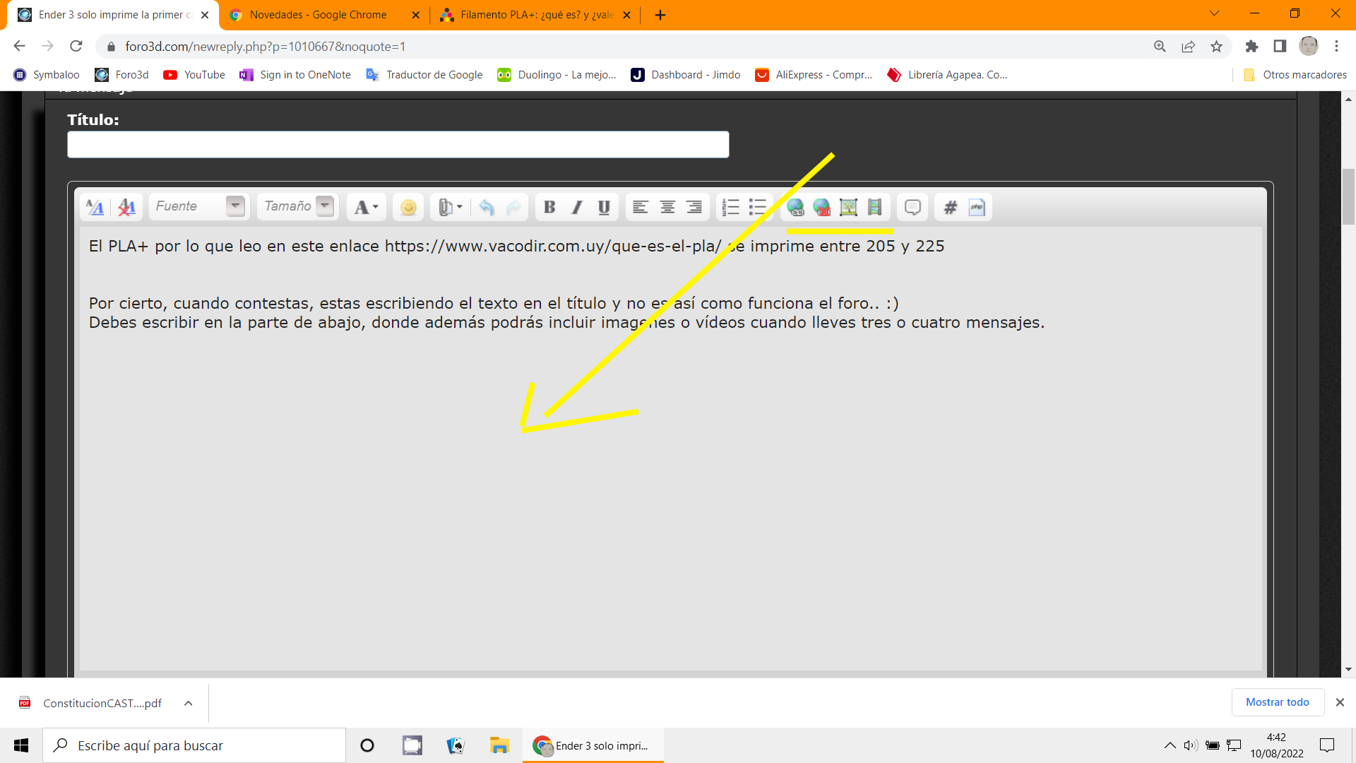The width and height of the screenshot is (1356, 763).
Task: Switch to the Novedades - Google Chrome tab
Action: [318, 15]
